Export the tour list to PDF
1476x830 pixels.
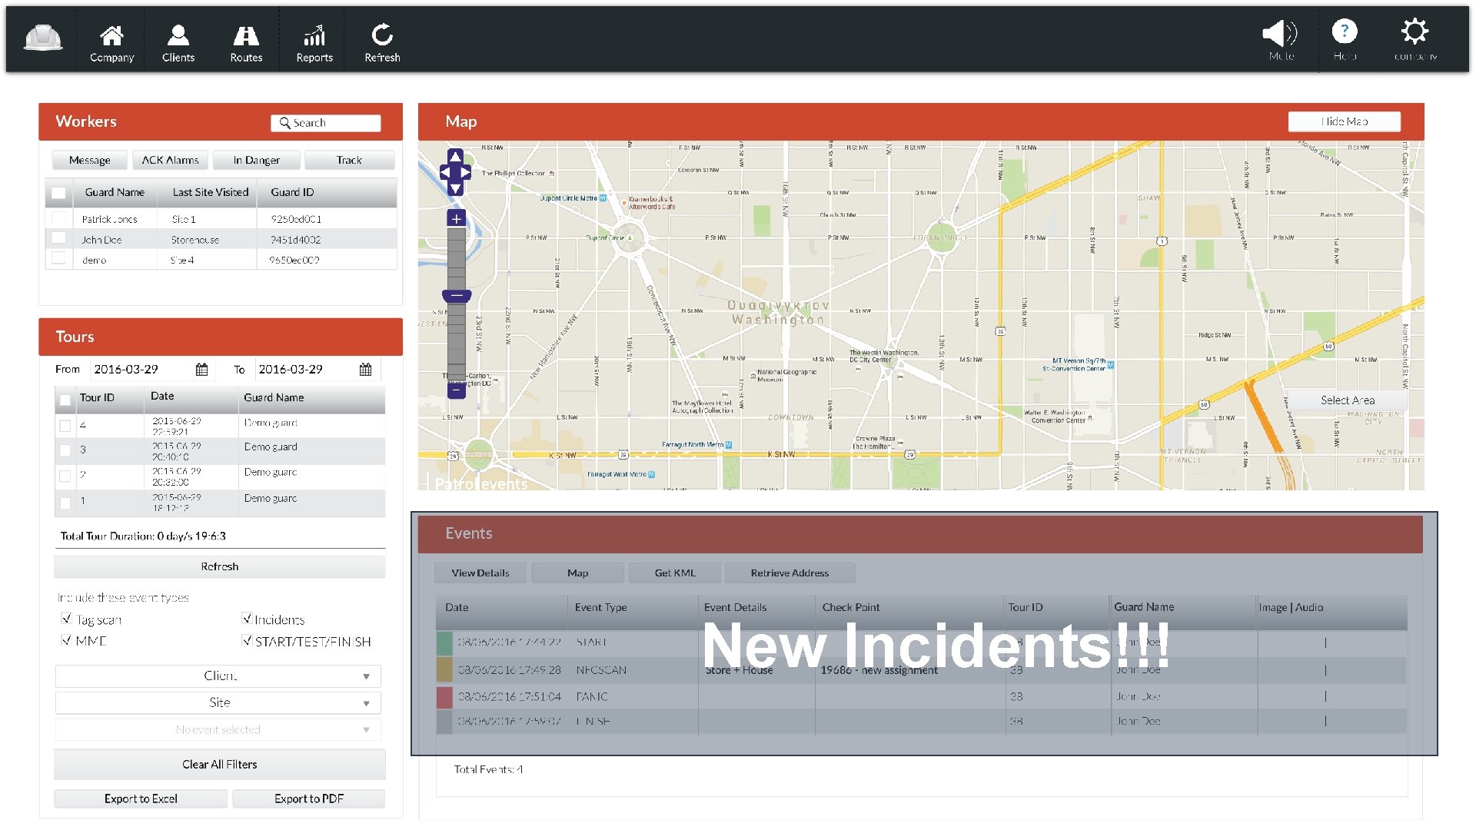(x=308, y=798)
